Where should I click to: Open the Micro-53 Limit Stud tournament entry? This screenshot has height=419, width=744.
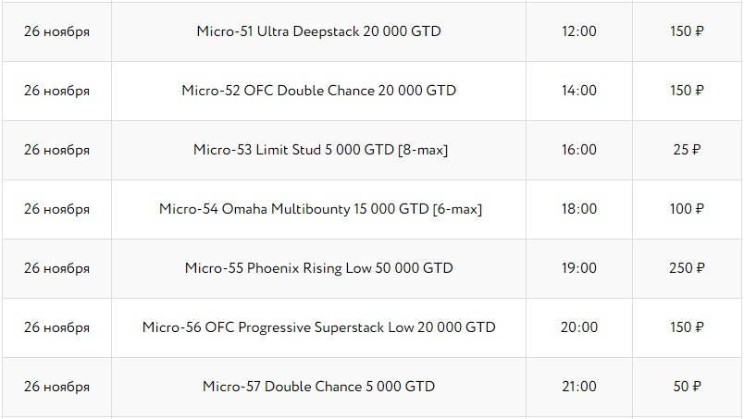pos(318,150)
